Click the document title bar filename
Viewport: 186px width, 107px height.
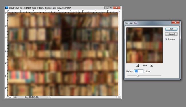click(23, 8)
